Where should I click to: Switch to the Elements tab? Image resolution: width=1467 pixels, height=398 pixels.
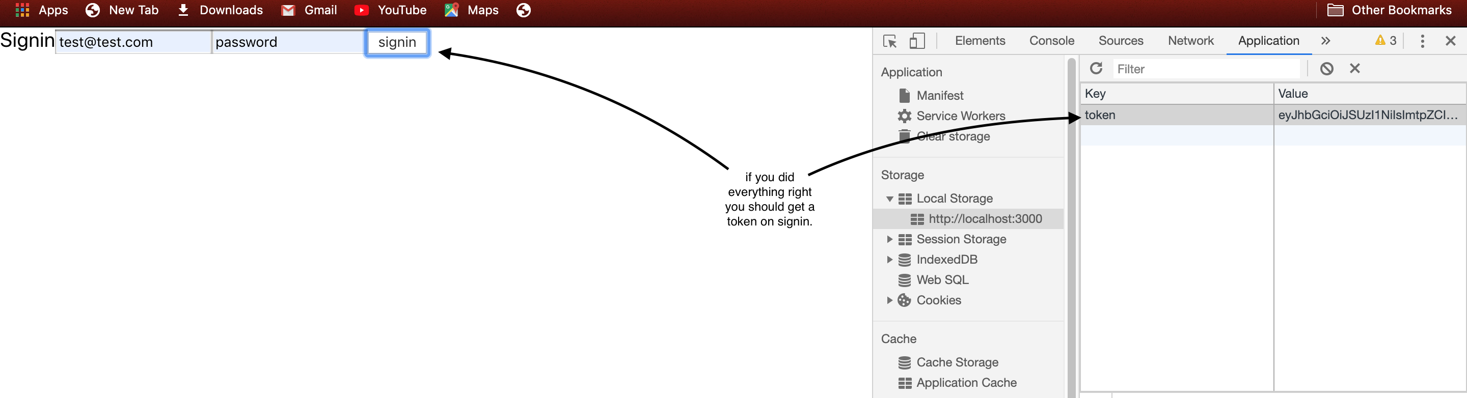pyautogui.click(x=980, y=40)
